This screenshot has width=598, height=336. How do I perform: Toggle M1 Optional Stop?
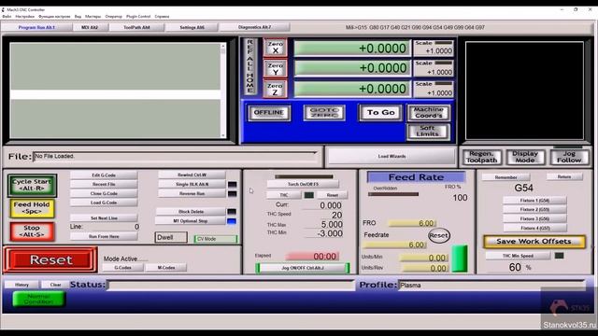[x=191, y=221]
